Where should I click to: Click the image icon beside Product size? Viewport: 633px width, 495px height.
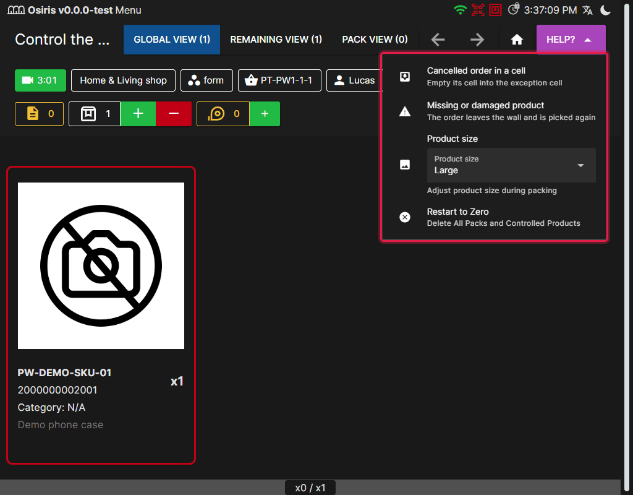pyautogui.click(x=405, y=165)
